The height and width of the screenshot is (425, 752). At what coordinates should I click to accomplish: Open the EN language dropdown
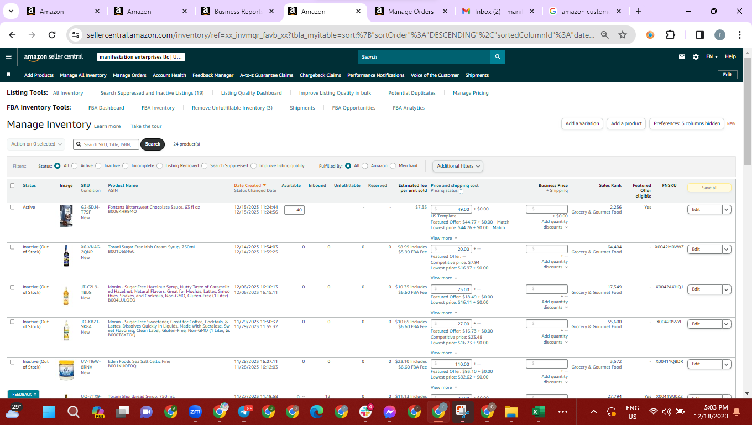point(712,56)
